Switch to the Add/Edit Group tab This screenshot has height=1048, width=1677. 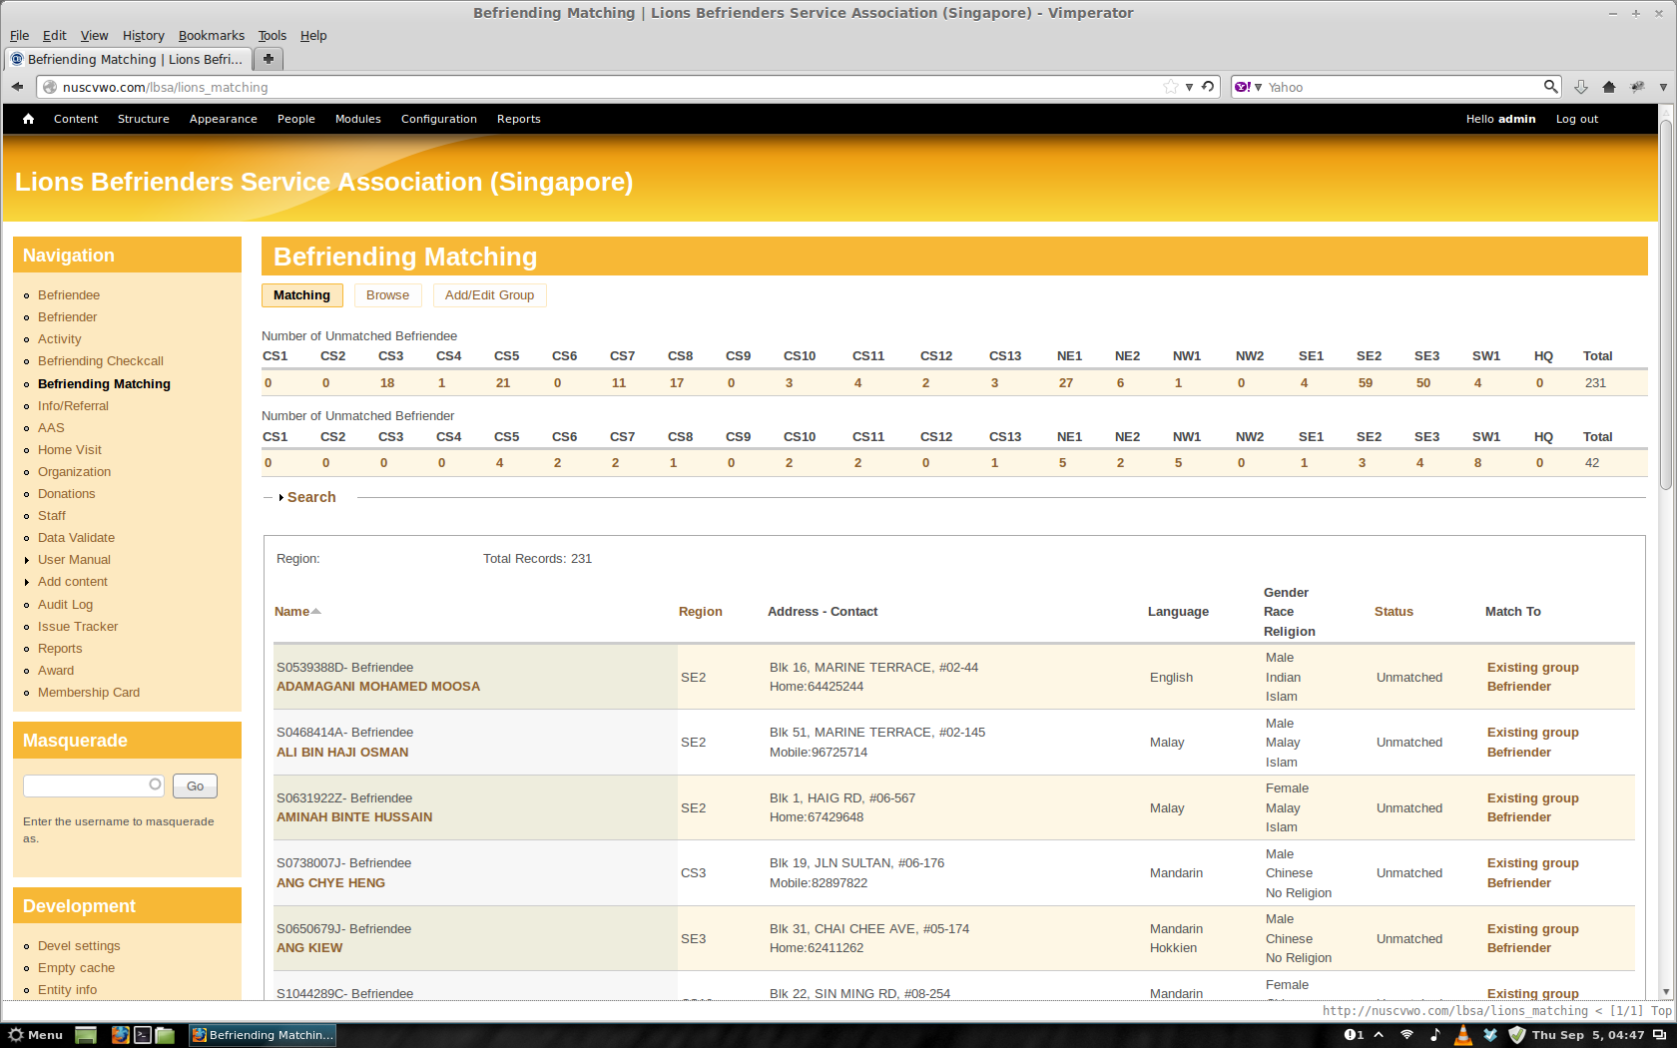click(x=489, y=295)
